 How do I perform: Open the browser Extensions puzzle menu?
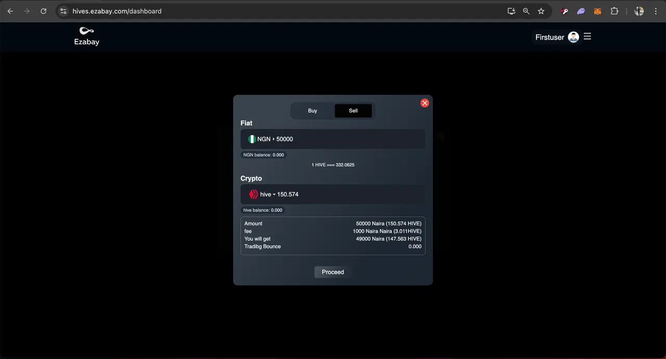(x=614, y=11)
